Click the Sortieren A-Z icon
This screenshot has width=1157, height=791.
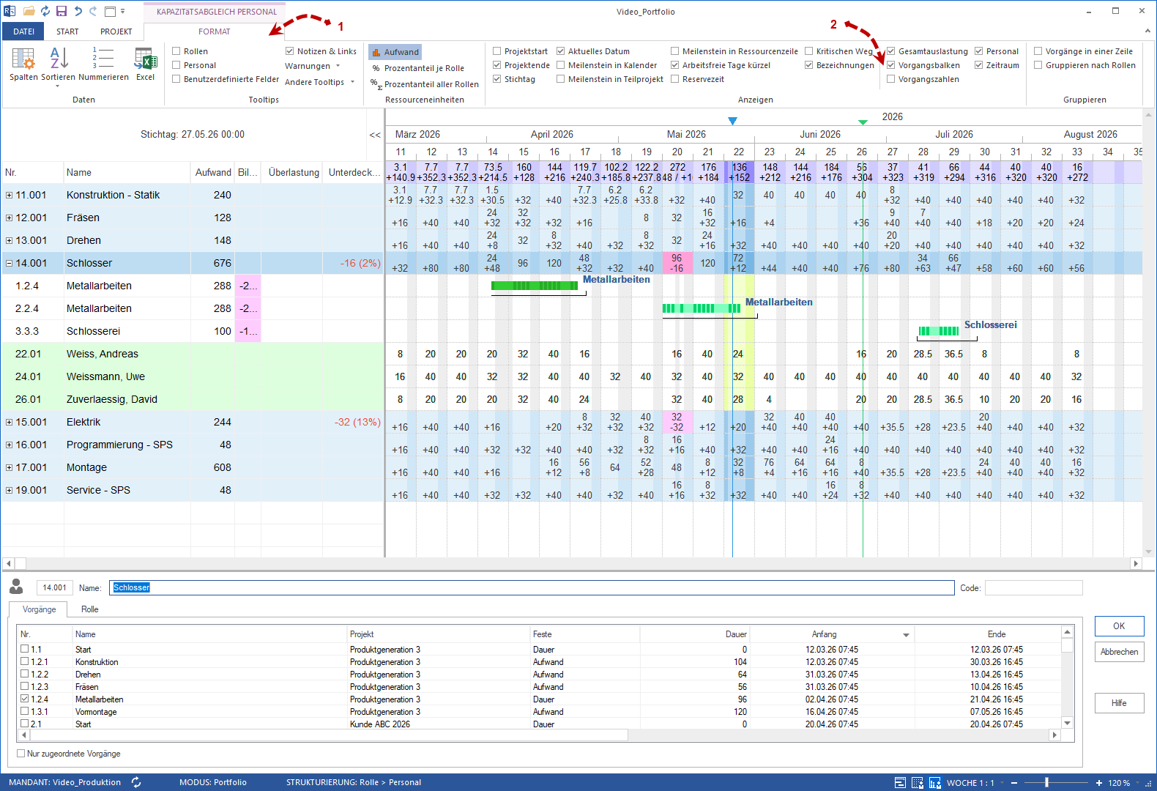(x=59, y=58)
